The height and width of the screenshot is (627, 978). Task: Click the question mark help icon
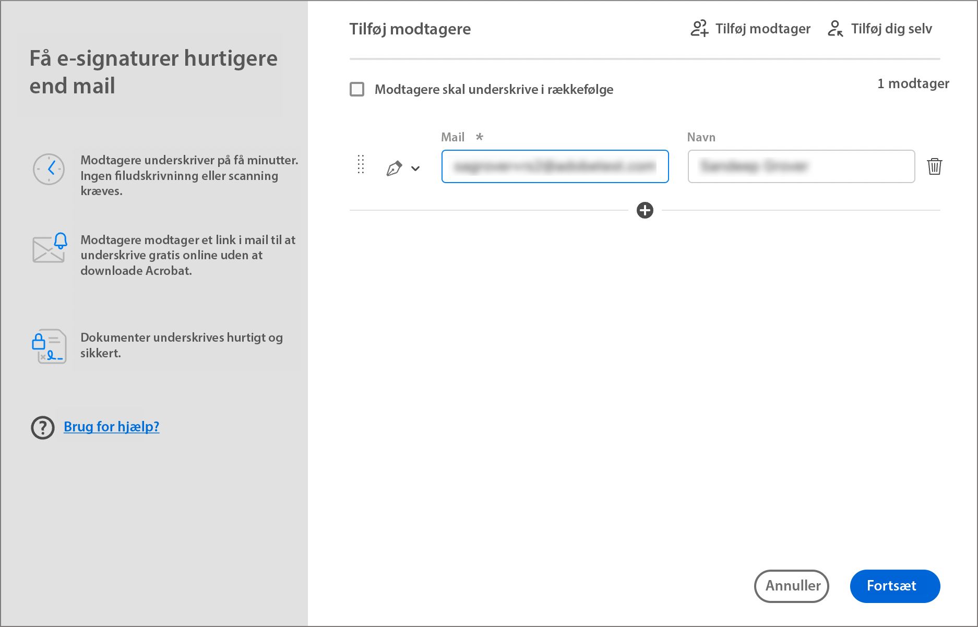(42, 428)
